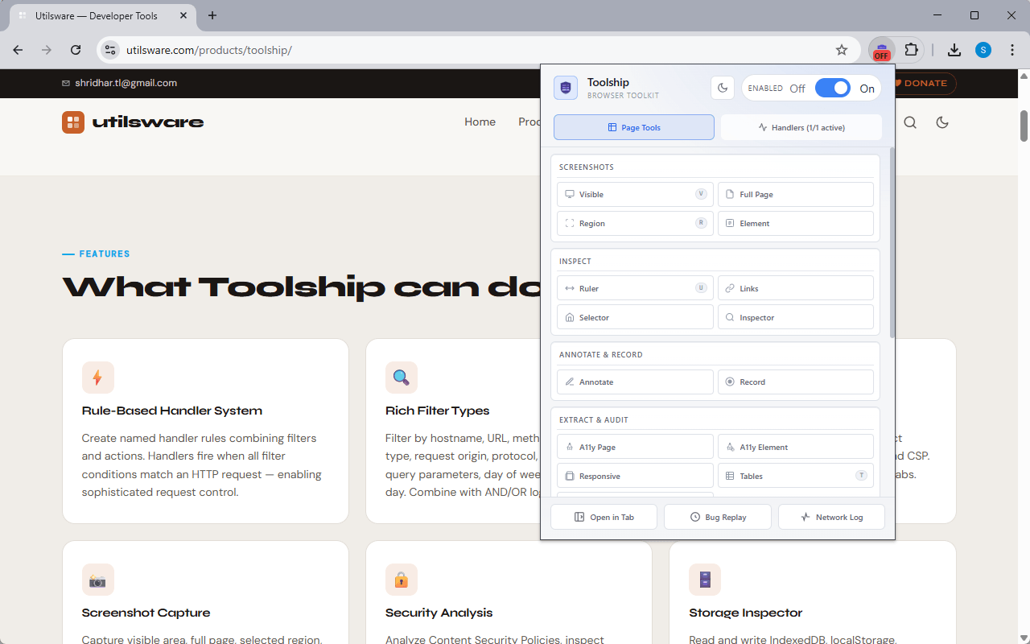Toggle dark mode on the utilsware site header
The height and width of the screenshot is (644, 1030).
[941, 122]
